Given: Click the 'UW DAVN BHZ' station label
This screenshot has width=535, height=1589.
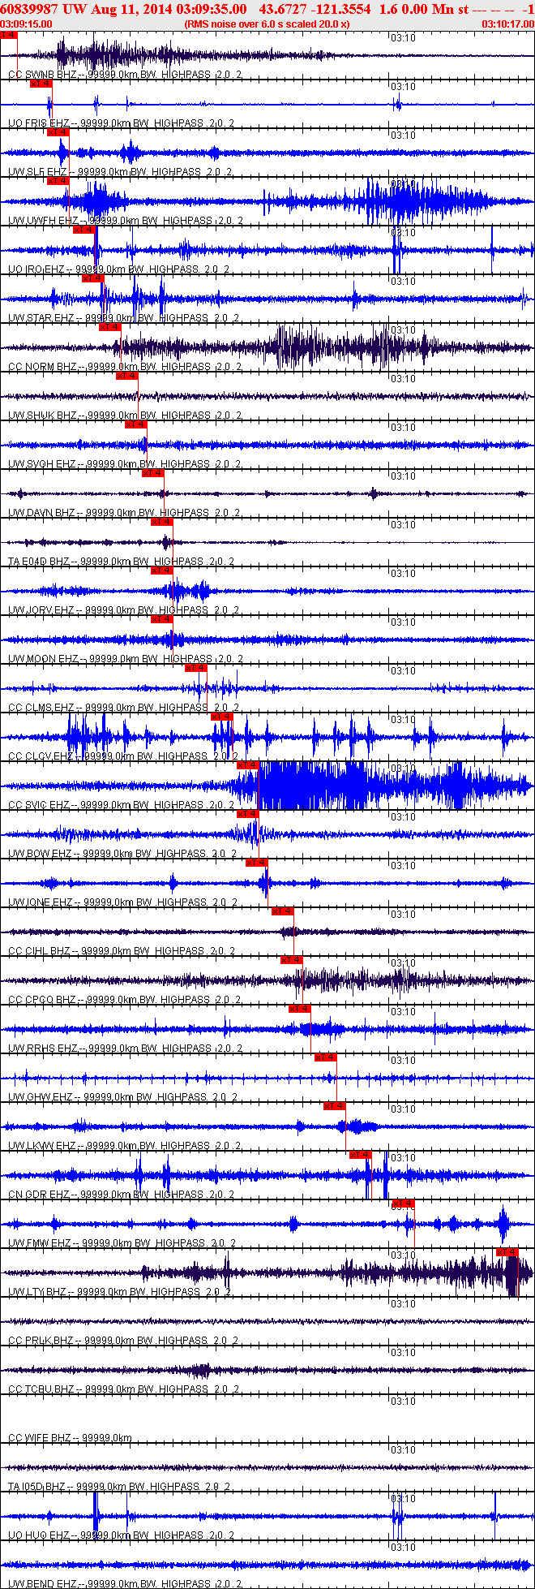Looking at the screenshot, I should click(x=41, y=513).
